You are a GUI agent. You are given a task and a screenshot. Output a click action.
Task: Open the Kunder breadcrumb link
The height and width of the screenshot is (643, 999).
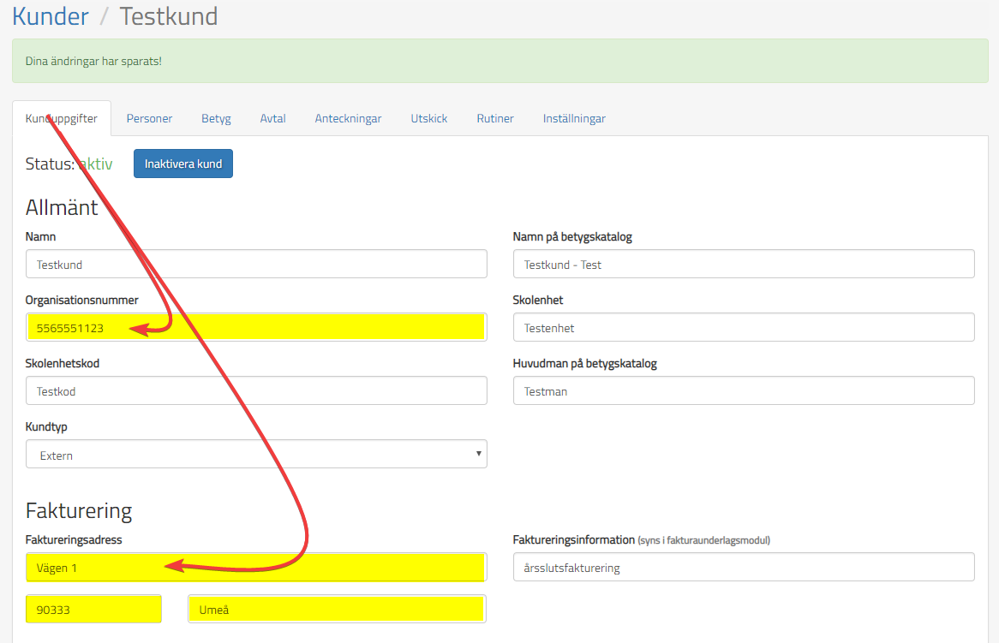(51, 15)
